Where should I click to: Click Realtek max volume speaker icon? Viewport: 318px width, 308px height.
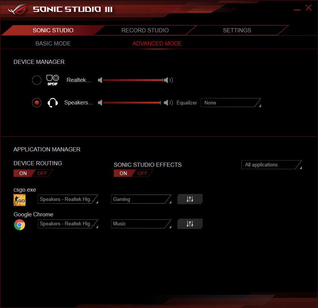click(x=168, y=80)
